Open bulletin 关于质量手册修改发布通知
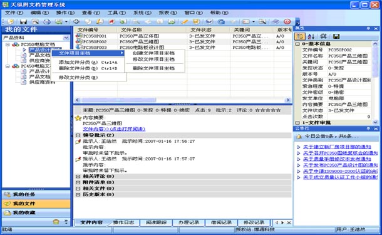 (x=337, y=159)
